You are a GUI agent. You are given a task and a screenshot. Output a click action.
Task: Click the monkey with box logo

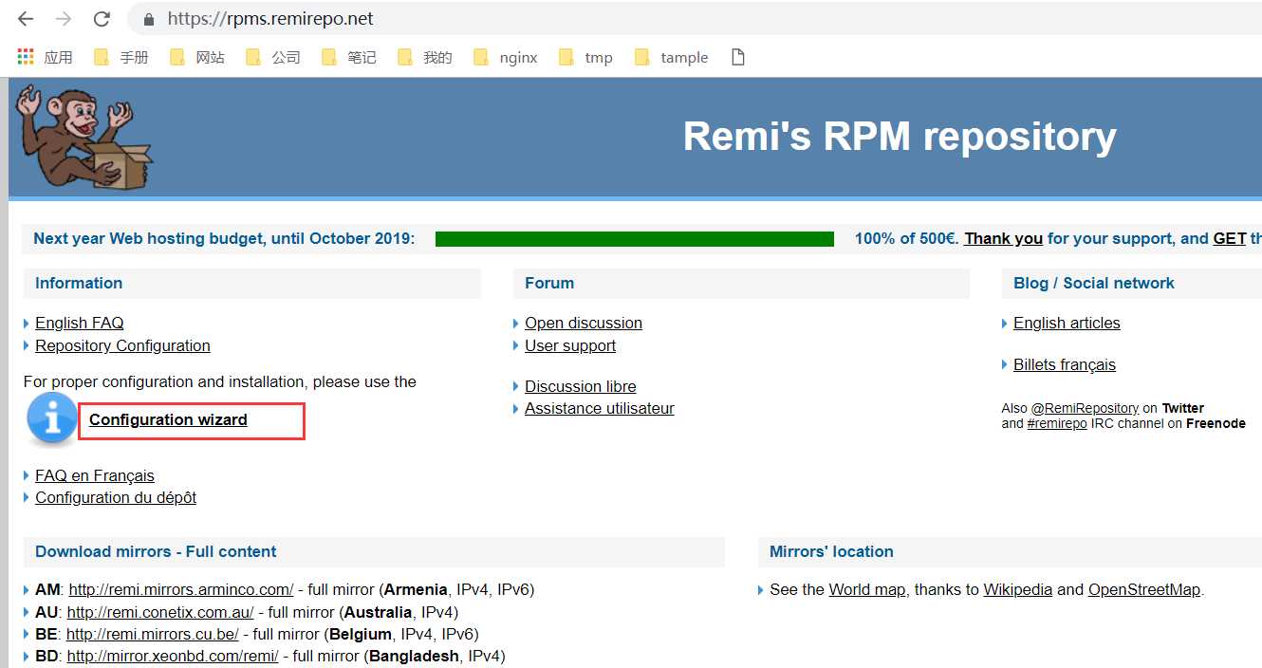[84, 136]
